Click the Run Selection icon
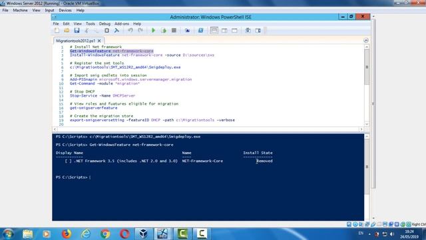This screenshot has width=426, height=240. tap(164, 31)
